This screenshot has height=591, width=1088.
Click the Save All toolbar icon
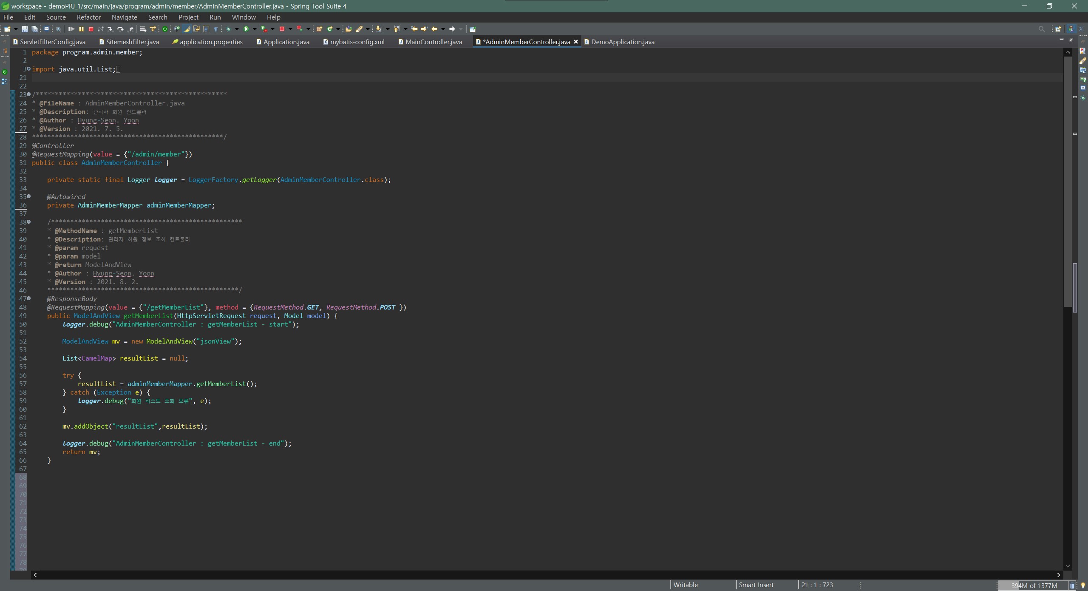[x=35, y=29]
